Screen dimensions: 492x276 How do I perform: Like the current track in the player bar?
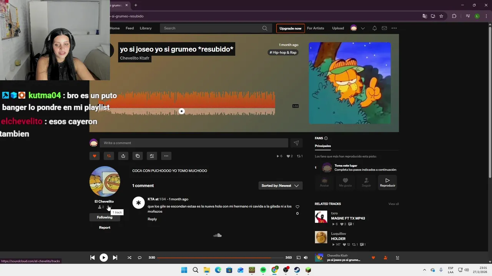pos(373,258)
